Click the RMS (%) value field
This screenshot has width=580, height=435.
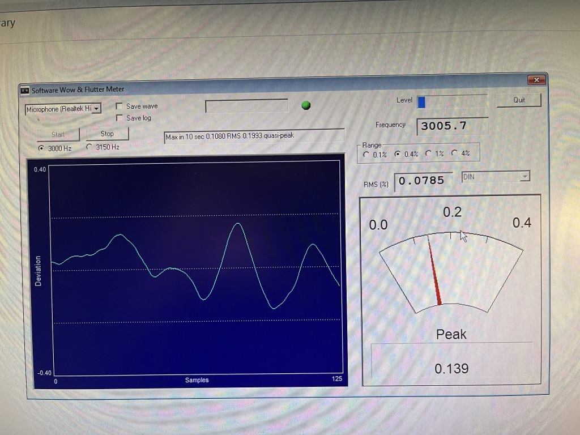click(x=423, y=181)
